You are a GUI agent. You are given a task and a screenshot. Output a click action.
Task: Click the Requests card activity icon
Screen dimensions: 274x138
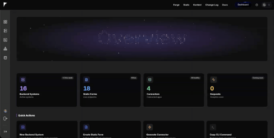tap(213, 80)
